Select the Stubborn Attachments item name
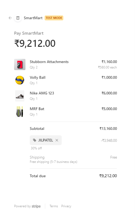This screenshot has height=217, width=135. (49, 62)
